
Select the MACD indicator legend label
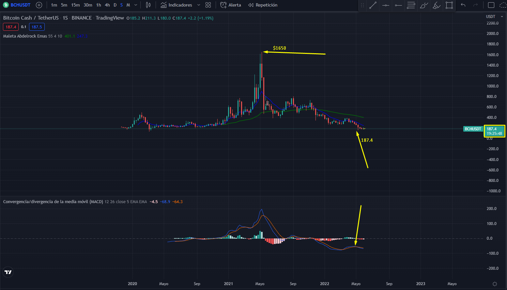click(x=53, y=201)
